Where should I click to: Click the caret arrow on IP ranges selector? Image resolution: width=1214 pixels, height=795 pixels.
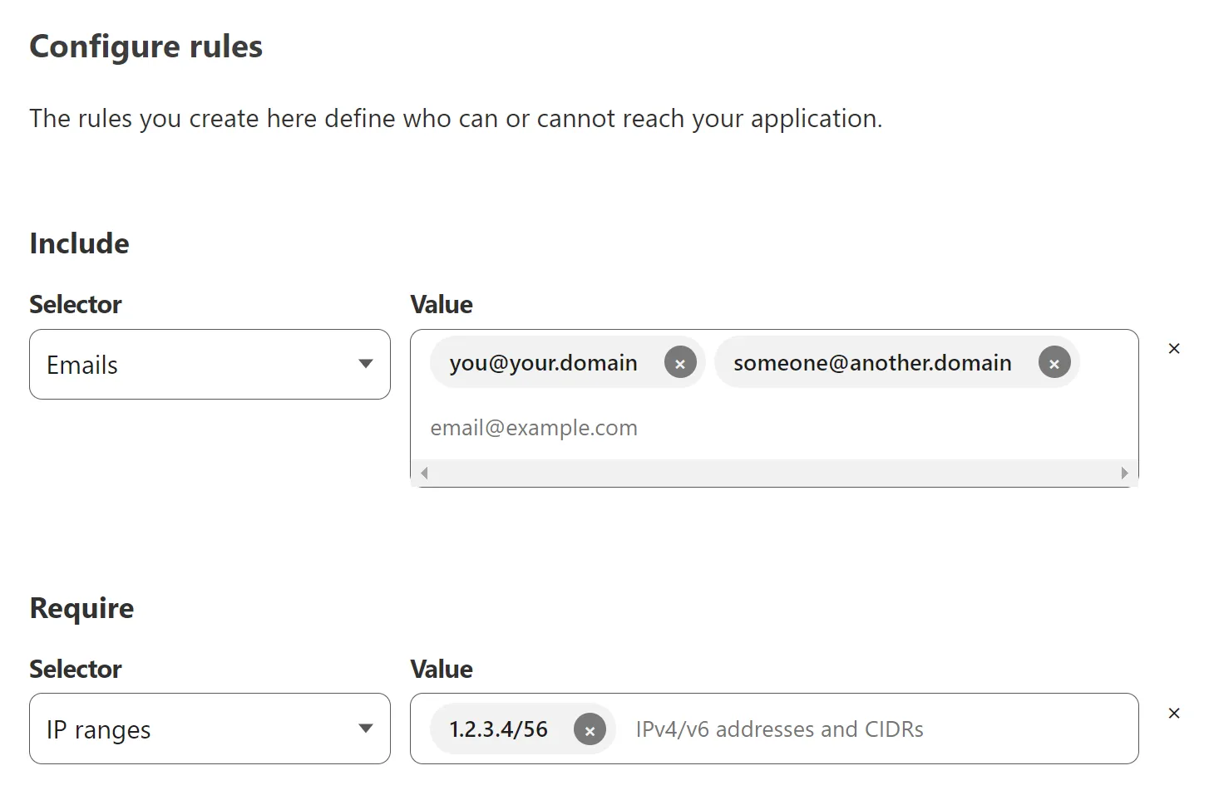(x=365, y=729)
